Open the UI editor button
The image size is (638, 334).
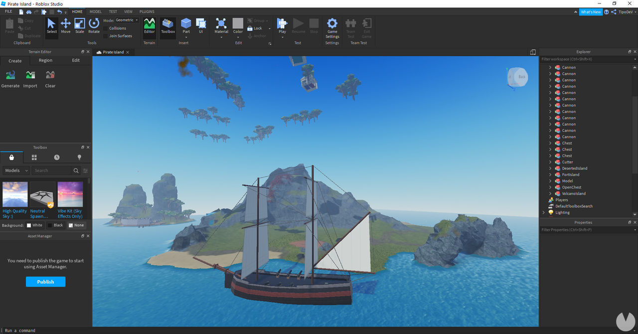coord(201,26)
